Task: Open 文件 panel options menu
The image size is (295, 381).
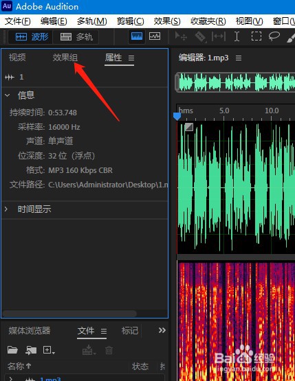Action: tap(104, 331)
